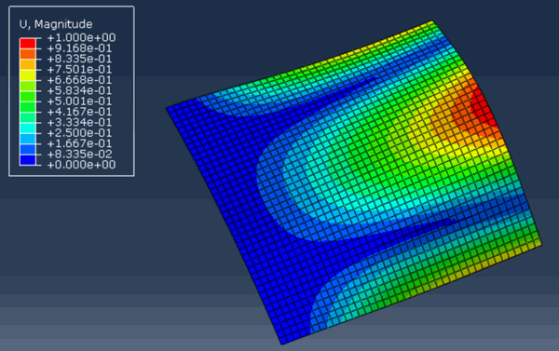The height and width of the screenshot is (351, 559).
Task: Click the 'U, Magnitude' legend title
Action: click(56, 24)
